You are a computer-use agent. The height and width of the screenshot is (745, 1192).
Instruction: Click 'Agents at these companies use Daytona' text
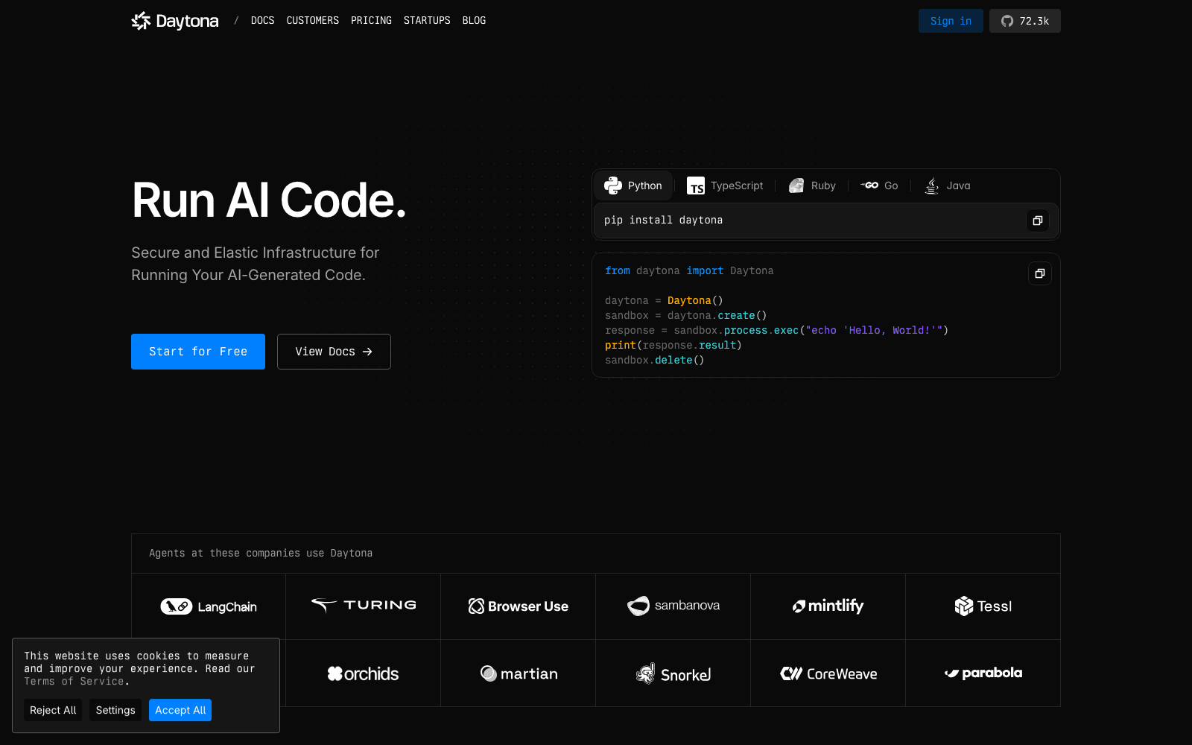(x=261, y=553)
